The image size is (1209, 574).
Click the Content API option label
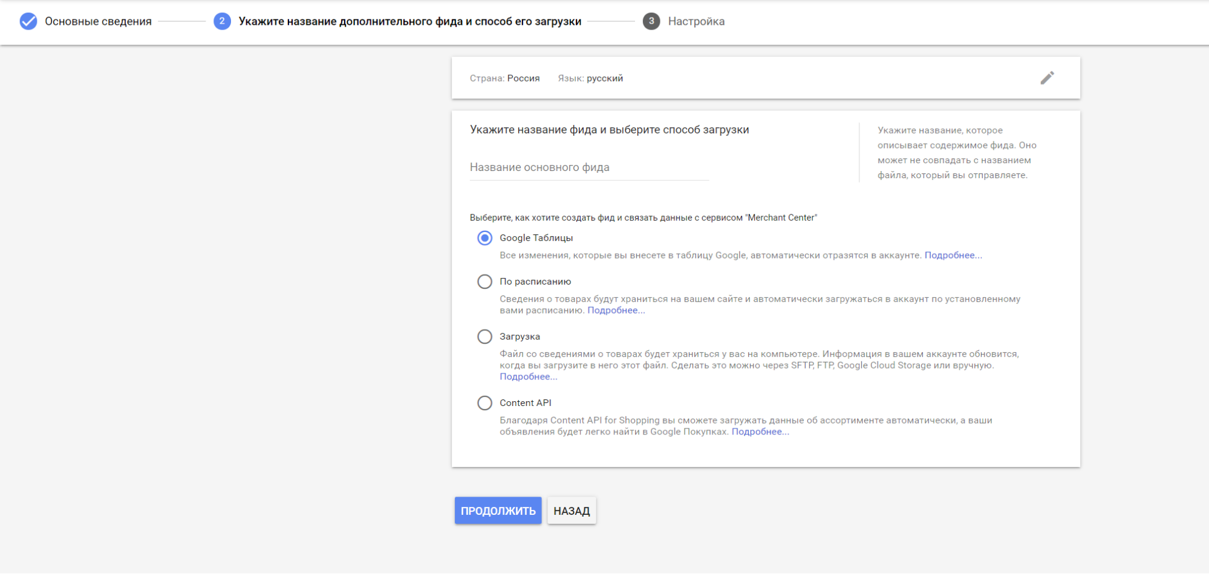coord(526,403)
